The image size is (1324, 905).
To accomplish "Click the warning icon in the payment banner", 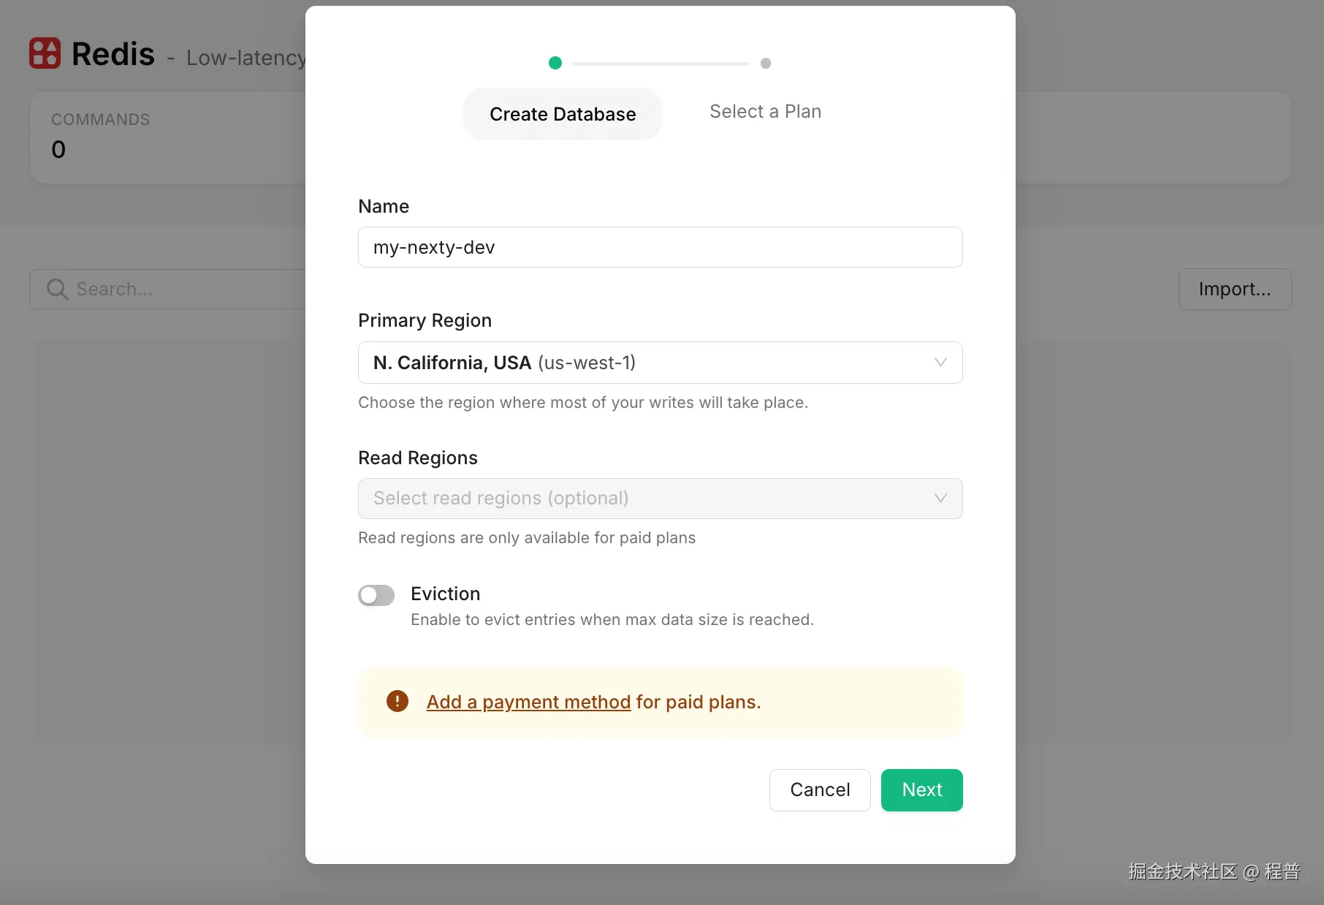I will (x=396, y=700).
